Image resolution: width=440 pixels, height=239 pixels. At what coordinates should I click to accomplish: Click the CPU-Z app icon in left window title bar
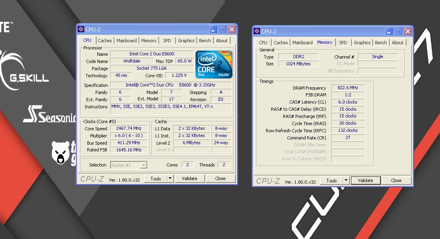(x=81, y=29)
